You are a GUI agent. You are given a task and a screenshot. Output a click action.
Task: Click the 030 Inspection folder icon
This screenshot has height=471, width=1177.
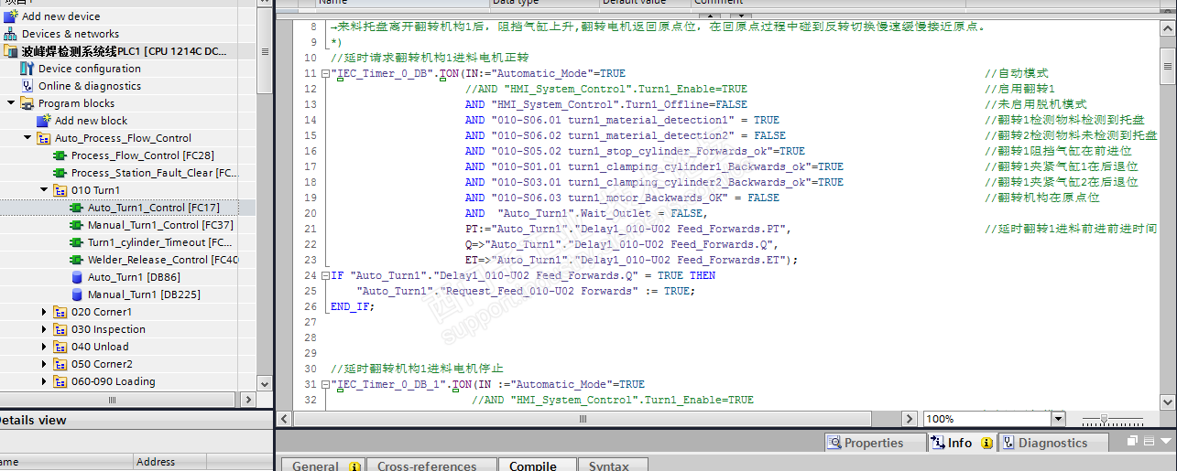point(60,329)
